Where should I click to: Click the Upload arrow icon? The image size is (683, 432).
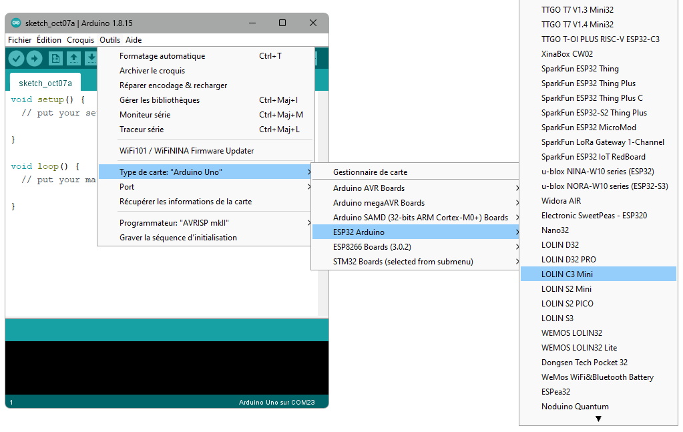click(x=33, y=59)
